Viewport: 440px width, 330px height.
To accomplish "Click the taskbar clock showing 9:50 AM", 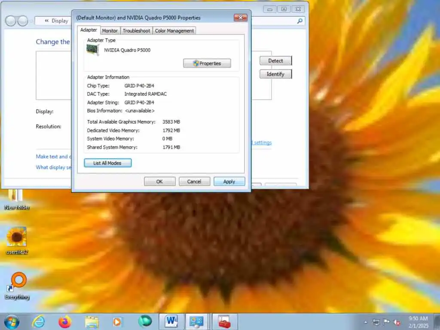I will pyautogui.click(x=418, y=322).
